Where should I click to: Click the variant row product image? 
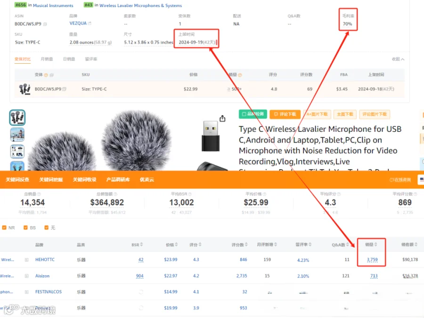[25, 89]
